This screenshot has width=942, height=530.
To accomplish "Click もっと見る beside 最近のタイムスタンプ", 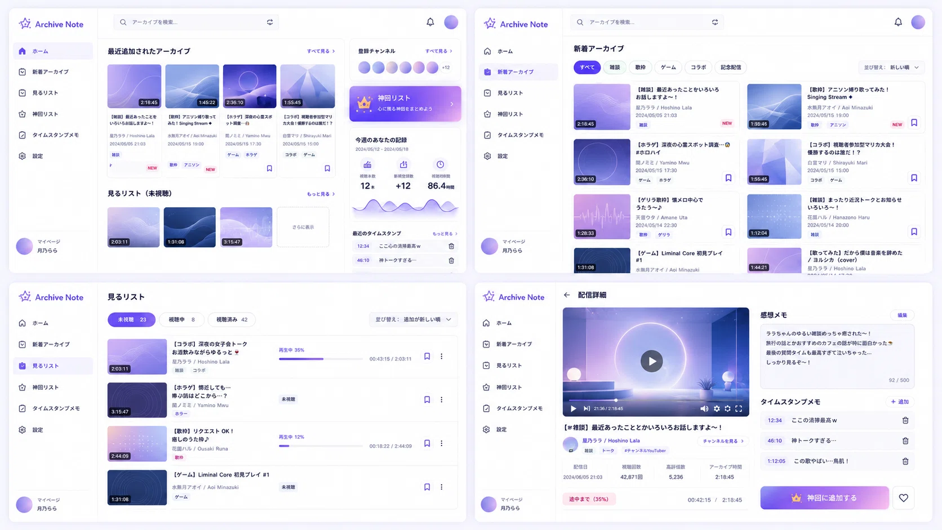I will point(445,234).
